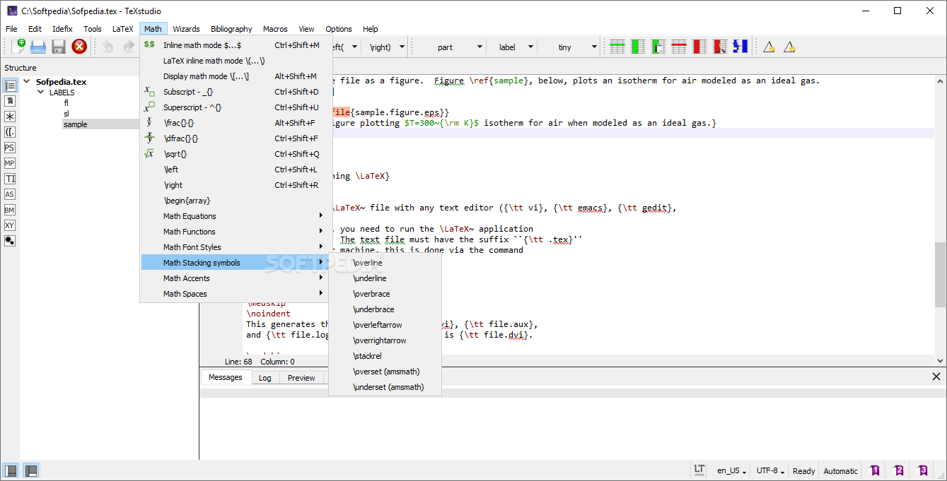Click the Automatic status bar entry
947x481 pixels.
point(840,471)
